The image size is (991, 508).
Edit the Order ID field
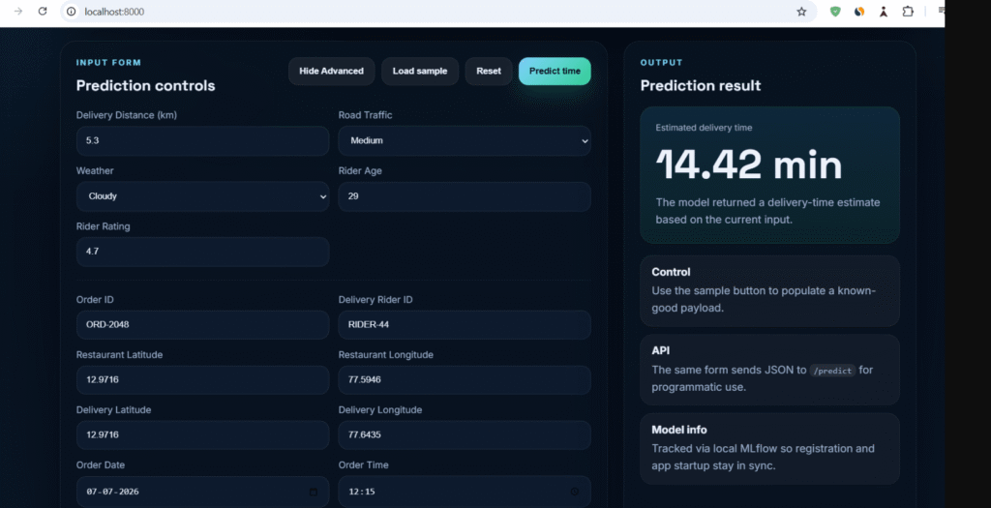tap(202, 325)
